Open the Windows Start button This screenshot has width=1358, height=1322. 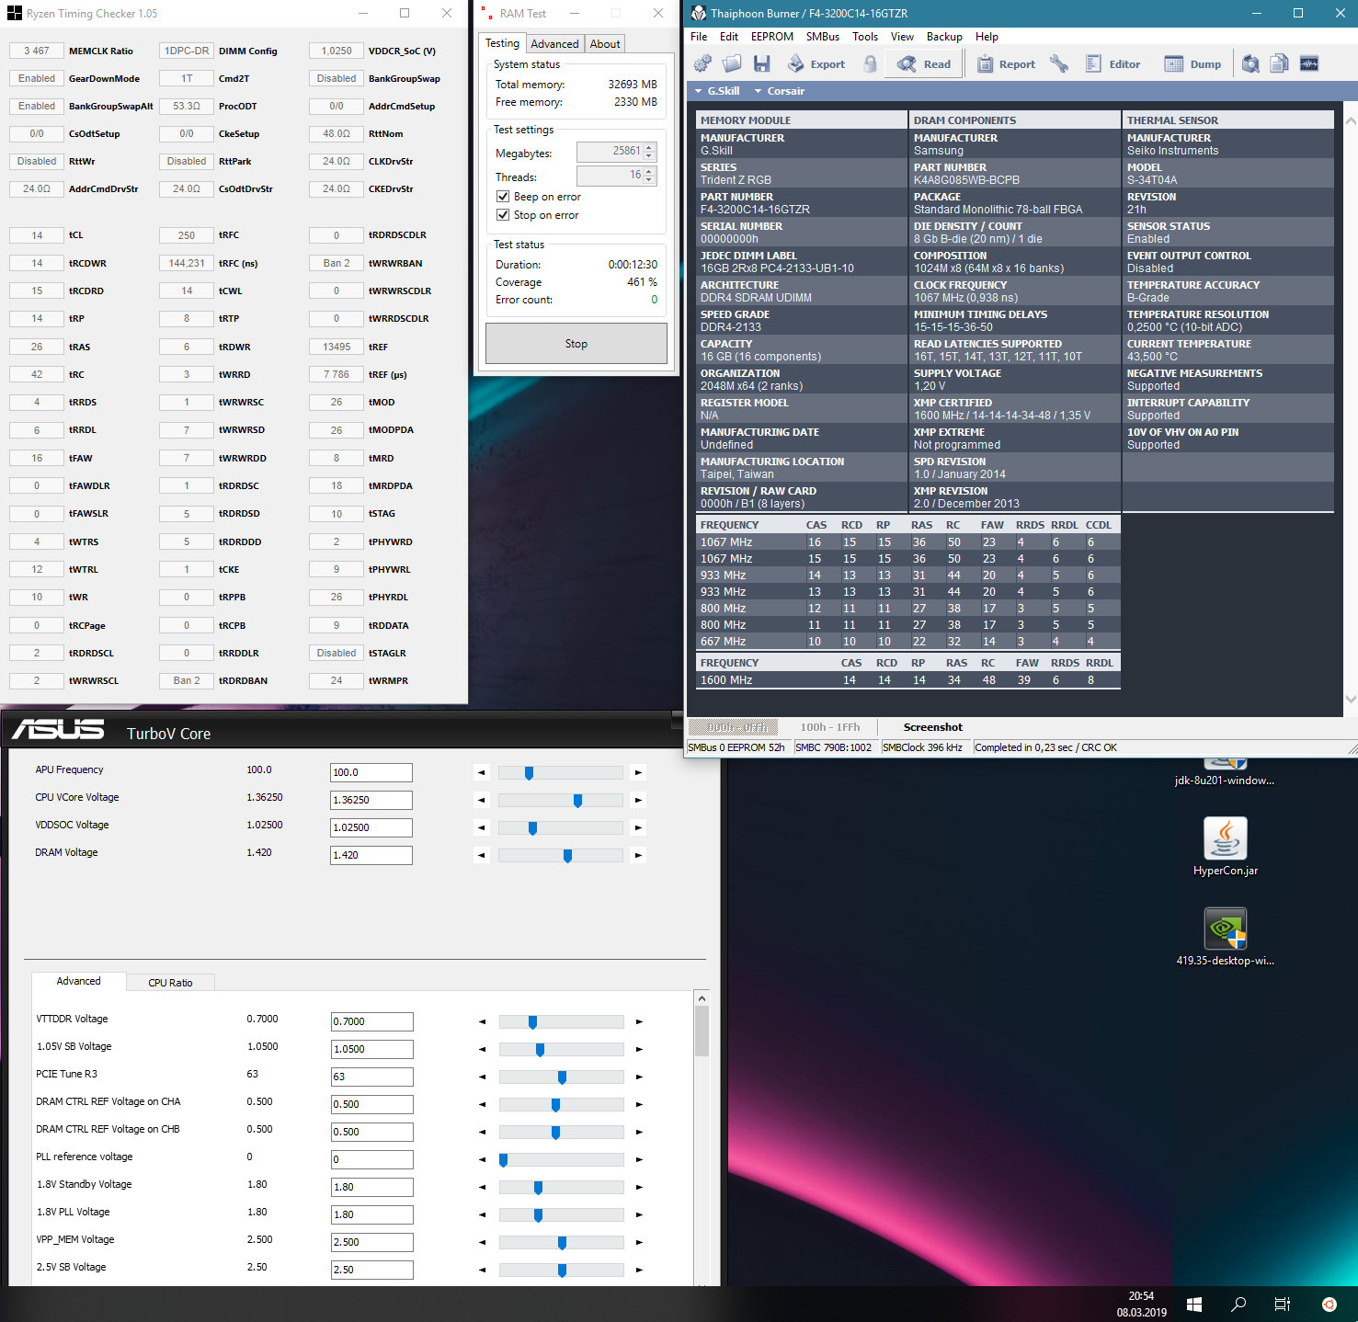[x=1194, y=1304]
